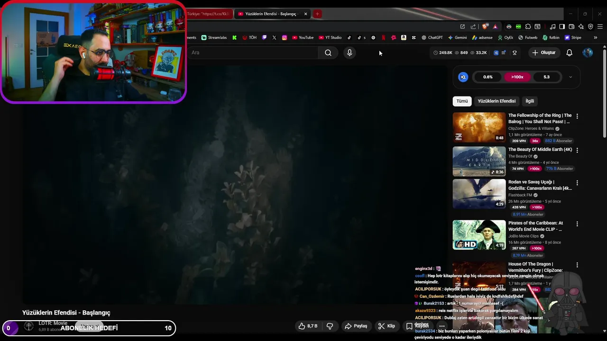Open more actions menu below video

(x=441, y=326)
